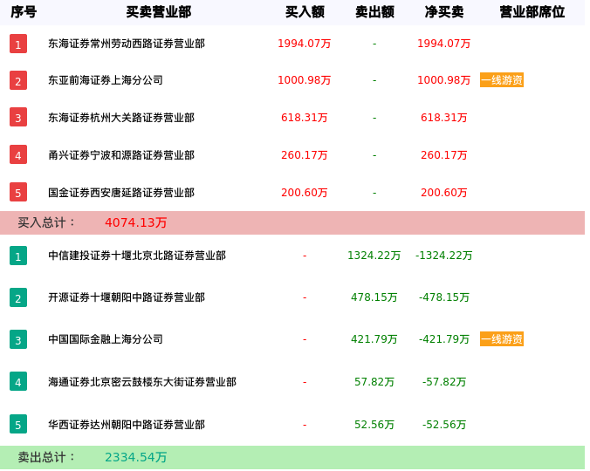Click green rank badge number 4
The width and height of the screenshot is (590, 471).
click(x=18, y=381)
